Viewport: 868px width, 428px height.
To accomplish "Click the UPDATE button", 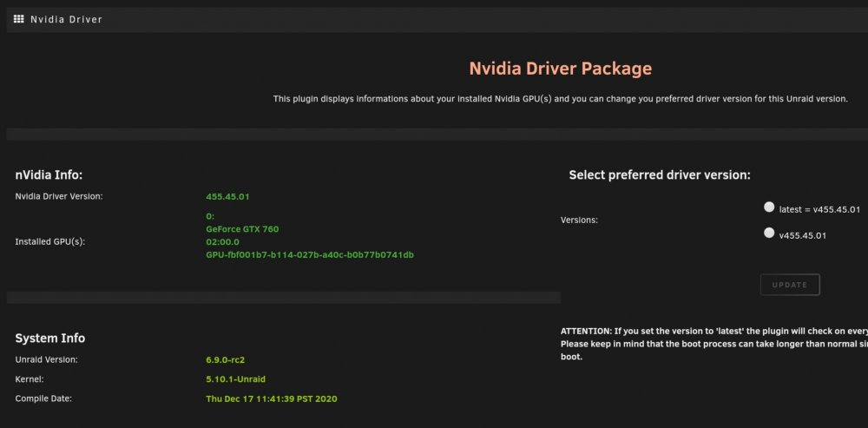I will (789, 285).
